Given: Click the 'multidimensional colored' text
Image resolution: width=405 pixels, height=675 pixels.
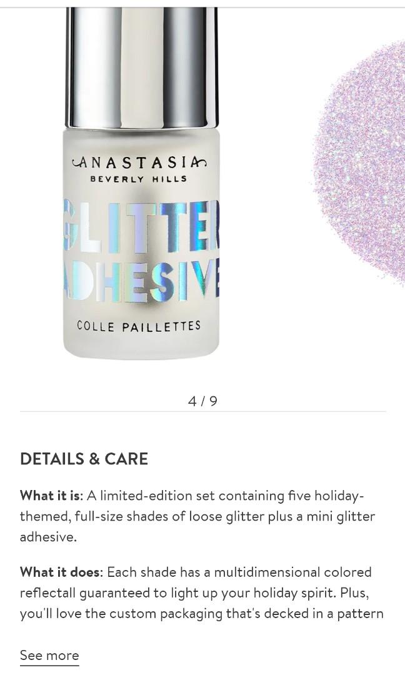Looking at the screenshot, I should coord(292,572).
